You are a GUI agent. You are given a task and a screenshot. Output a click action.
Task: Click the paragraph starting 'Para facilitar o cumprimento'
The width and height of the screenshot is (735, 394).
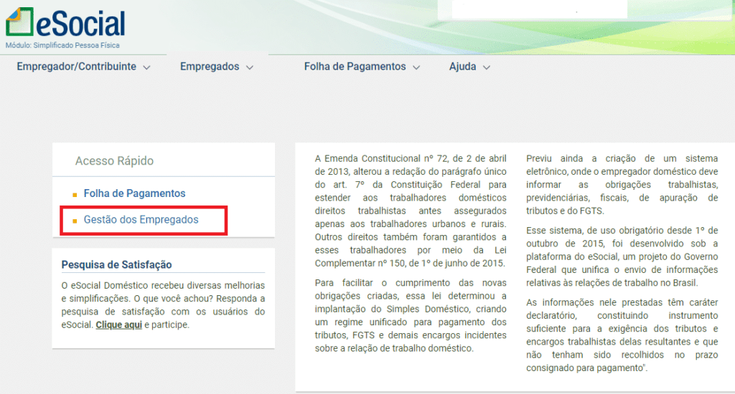pos(411,315)
